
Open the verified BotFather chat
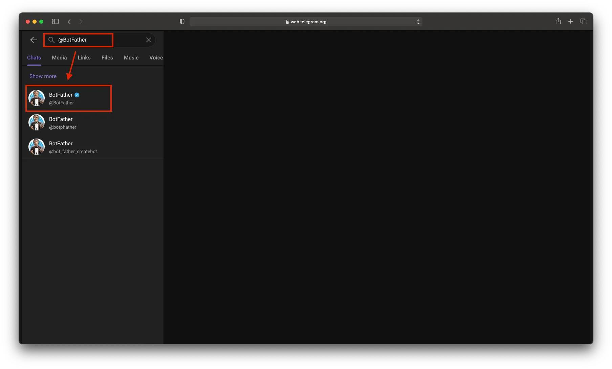pos(92,98)
